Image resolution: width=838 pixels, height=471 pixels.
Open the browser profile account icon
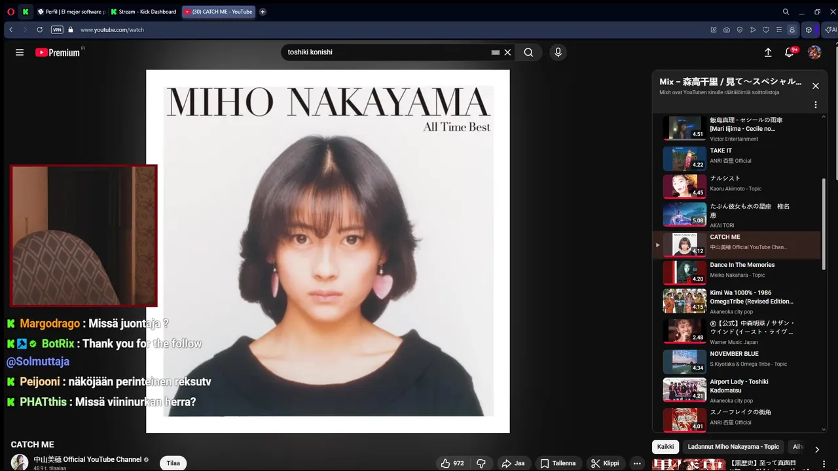(792, 29)
